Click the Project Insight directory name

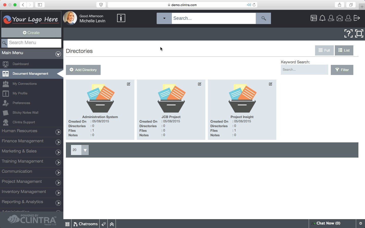point(242,117)
